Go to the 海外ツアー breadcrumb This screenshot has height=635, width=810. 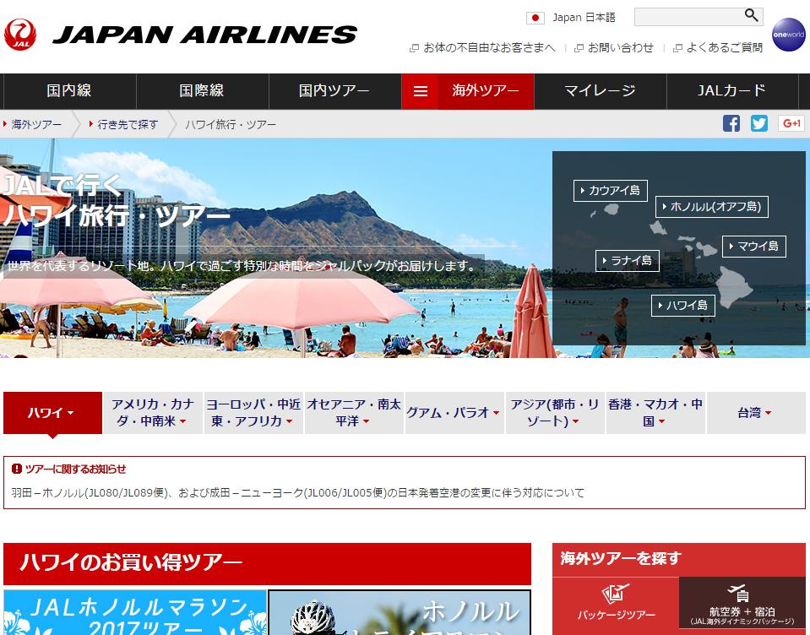(x=36, y=124)
